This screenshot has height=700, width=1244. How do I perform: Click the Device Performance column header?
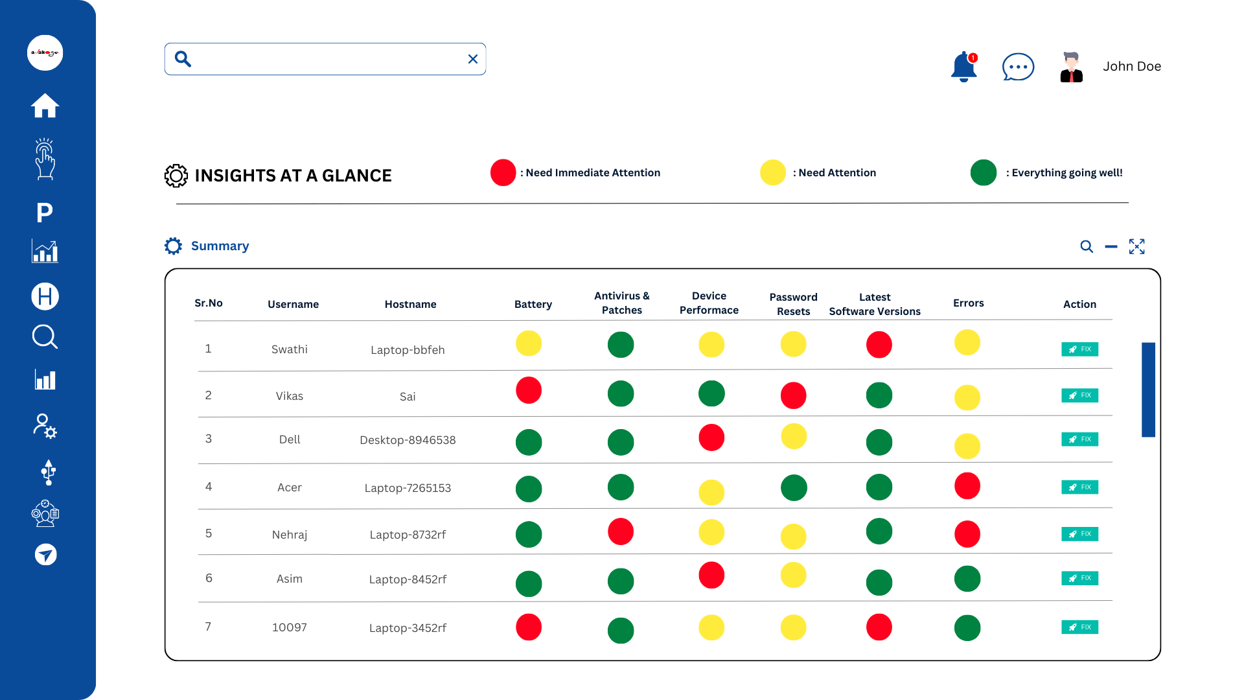(x=709, y=303)
